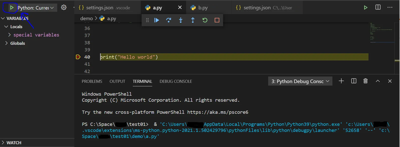Open the Python Debug Console terminal dropdown

click(300, 81)
